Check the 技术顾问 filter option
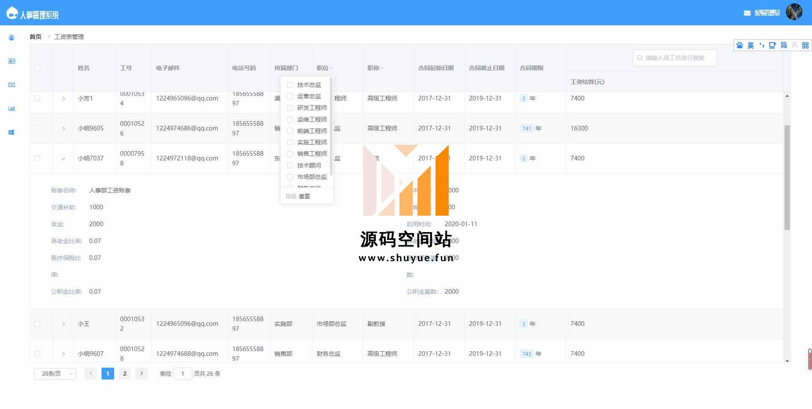Screen dimensions: 812x409 tap(290, 165)
